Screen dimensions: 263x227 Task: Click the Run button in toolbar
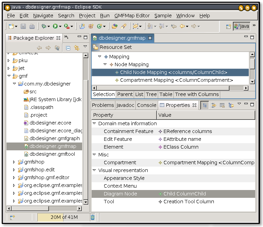click(55, 26)
